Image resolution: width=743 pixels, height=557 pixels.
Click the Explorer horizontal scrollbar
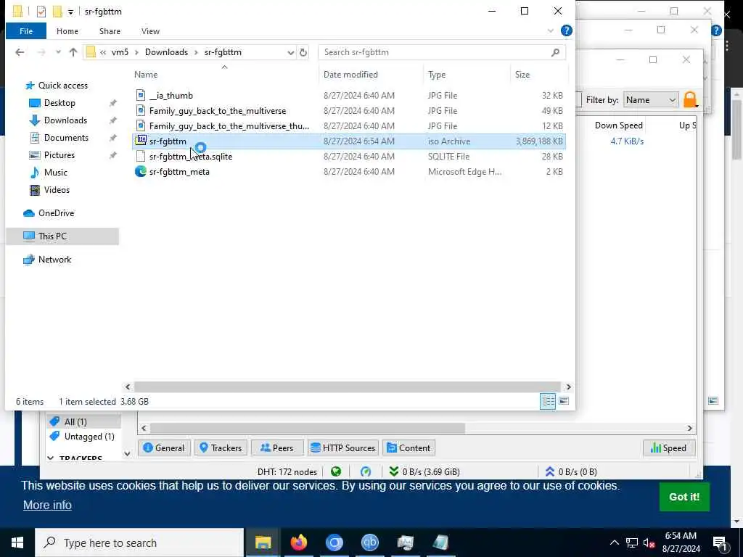click(x=348, y=387)
